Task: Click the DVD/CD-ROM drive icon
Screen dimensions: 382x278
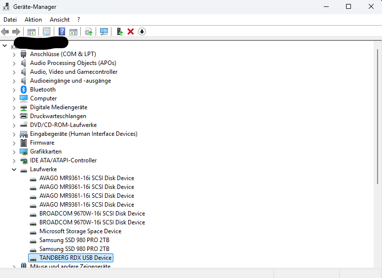Action: pos(24,125)
